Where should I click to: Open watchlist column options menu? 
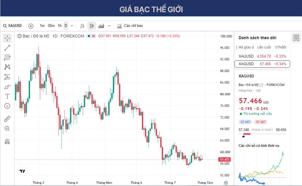(x=237, y=47)
